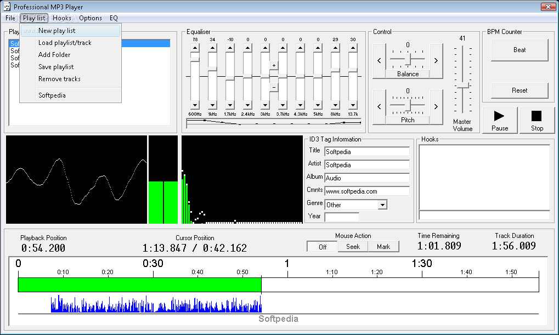This screenshot has width=559, height=335.
Task: Open the Genre dropdown
Action: (382, 205)
